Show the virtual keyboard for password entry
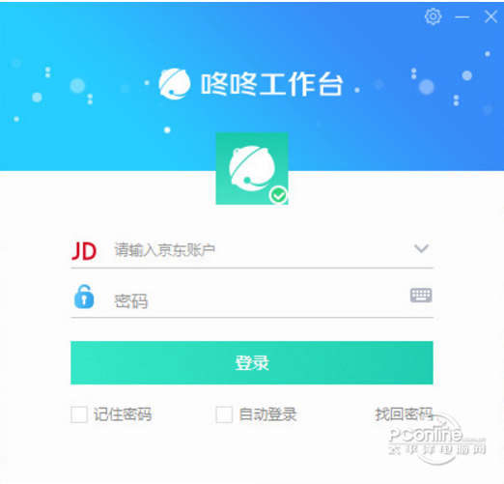Screen dimensions: 504x484 click(421, 295)
